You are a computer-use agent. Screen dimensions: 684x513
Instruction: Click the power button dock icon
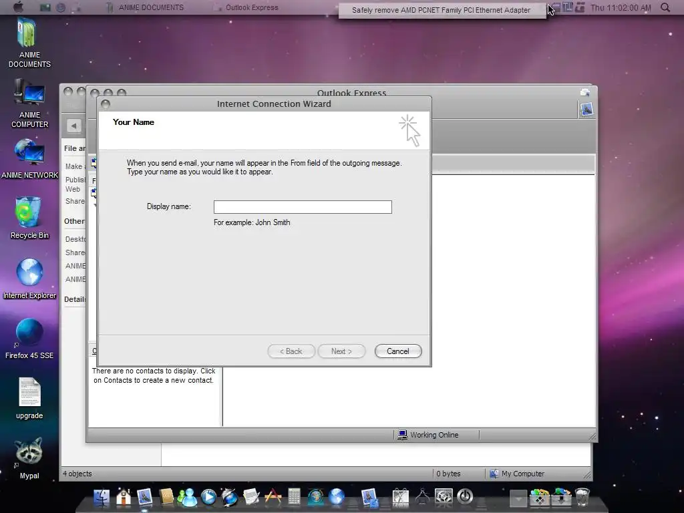[465, 496]
